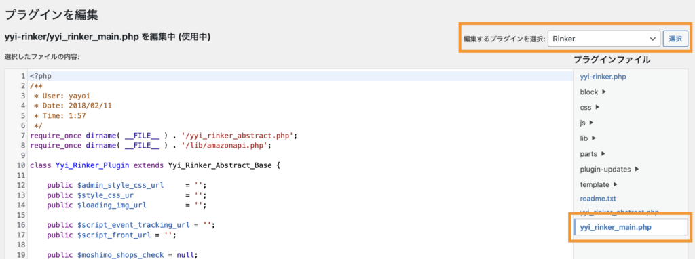Open the readme.txt file
Viewport: 695px width, 259px height.
(x=598, y=199)
